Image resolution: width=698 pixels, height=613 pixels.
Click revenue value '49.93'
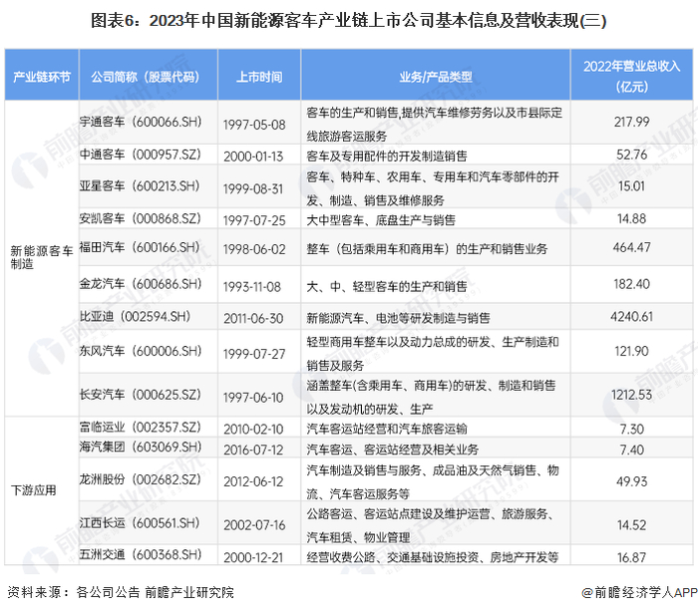point(631,481)
